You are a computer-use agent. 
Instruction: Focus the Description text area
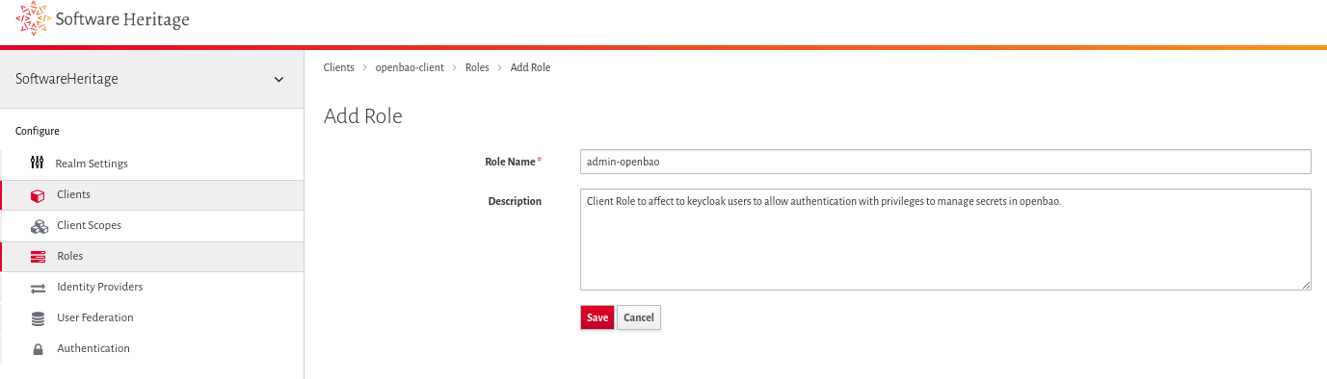pyautogui.click(x=945, y=240)
